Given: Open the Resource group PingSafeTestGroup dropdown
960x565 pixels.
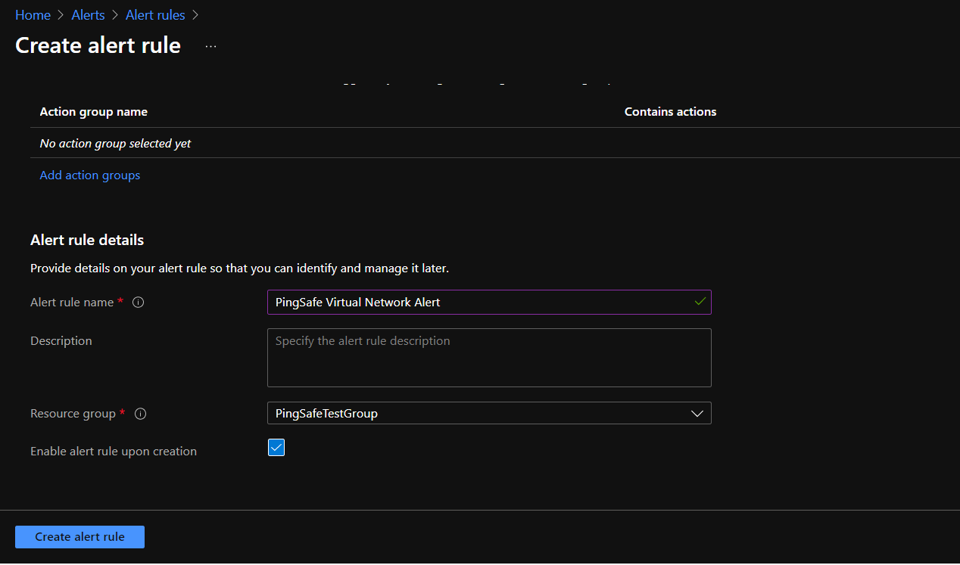Looking at the screenshot, I should (x=477, y=414).
